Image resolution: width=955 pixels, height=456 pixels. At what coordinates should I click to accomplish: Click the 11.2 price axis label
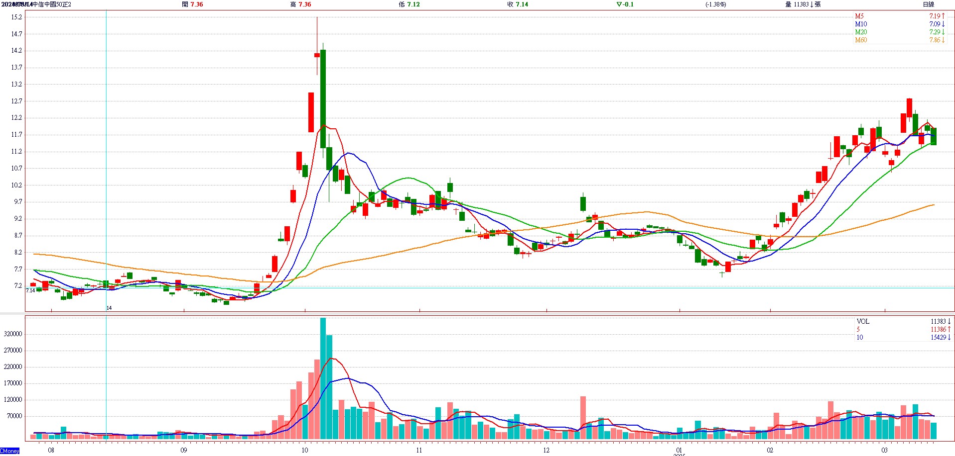[16, 152]
